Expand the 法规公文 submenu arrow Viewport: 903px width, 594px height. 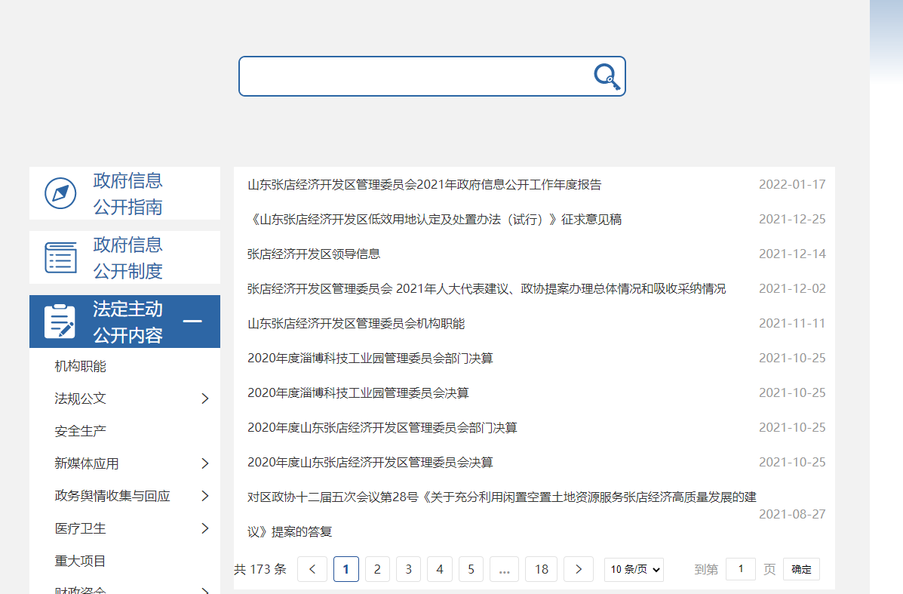point(204,399)
